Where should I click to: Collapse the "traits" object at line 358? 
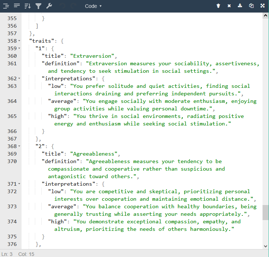pyautogui.click(x=19, y=41)
